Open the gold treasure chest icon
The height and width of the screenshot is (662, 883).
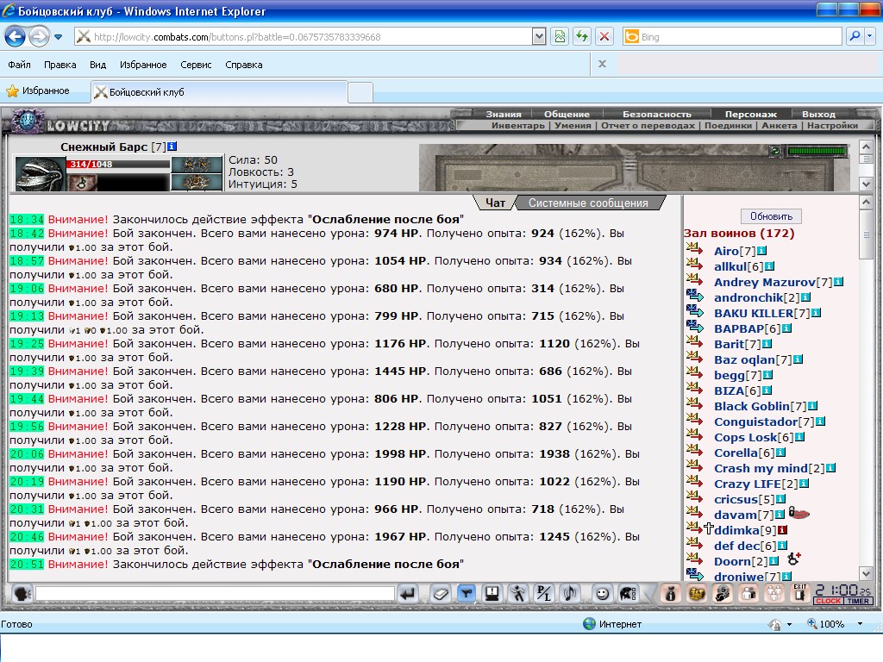click(697, 594)
